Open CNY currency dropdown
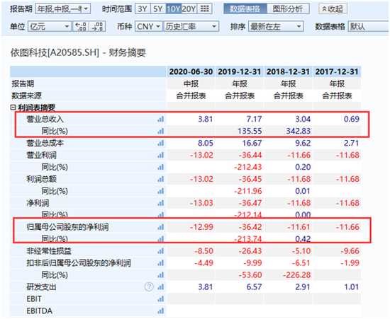This screenshot has width=390, height=319. (148, 26)
